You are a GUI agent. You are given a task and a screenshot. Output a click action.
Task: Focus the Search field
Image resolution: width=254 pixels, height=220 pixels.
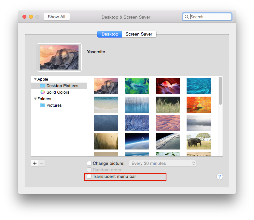(207, 17)
